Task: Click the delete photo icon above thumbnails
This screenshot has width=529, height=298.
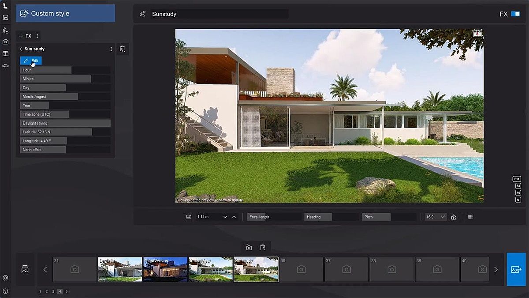Action: click(x=263, y=247)
